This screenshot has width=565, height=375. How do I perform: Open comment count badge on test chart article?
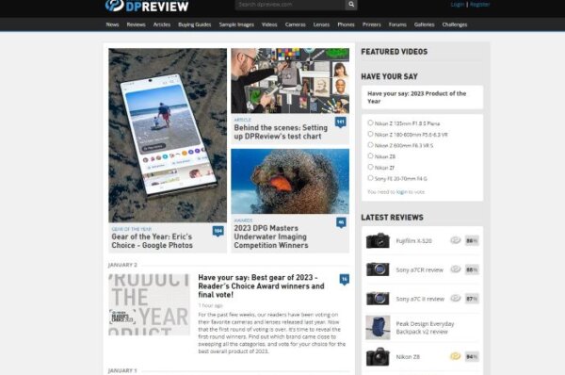tap(341, 122)
